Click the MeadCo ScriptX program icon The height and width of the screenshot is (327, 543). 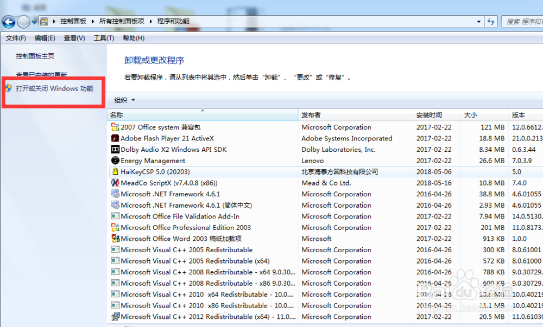pos(115,183)
